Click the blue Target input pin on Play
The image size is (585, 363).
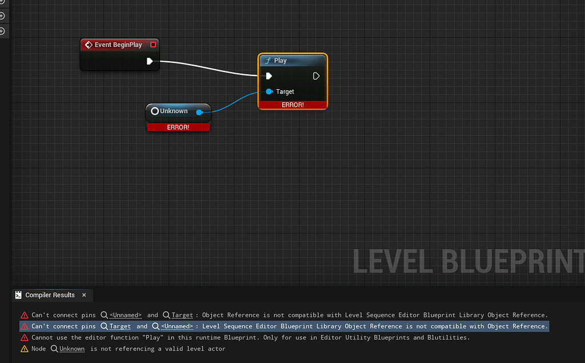click(x=270, y=91)
